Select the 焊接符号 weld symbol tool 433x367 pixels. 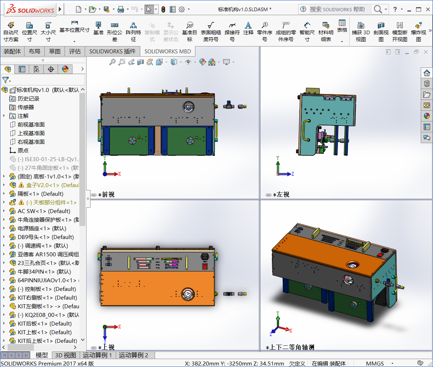tap(232, 32)
